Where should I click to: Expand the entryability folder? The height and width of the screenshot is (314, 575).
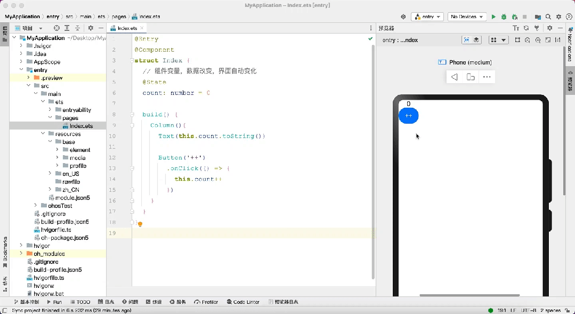(50, 110)
